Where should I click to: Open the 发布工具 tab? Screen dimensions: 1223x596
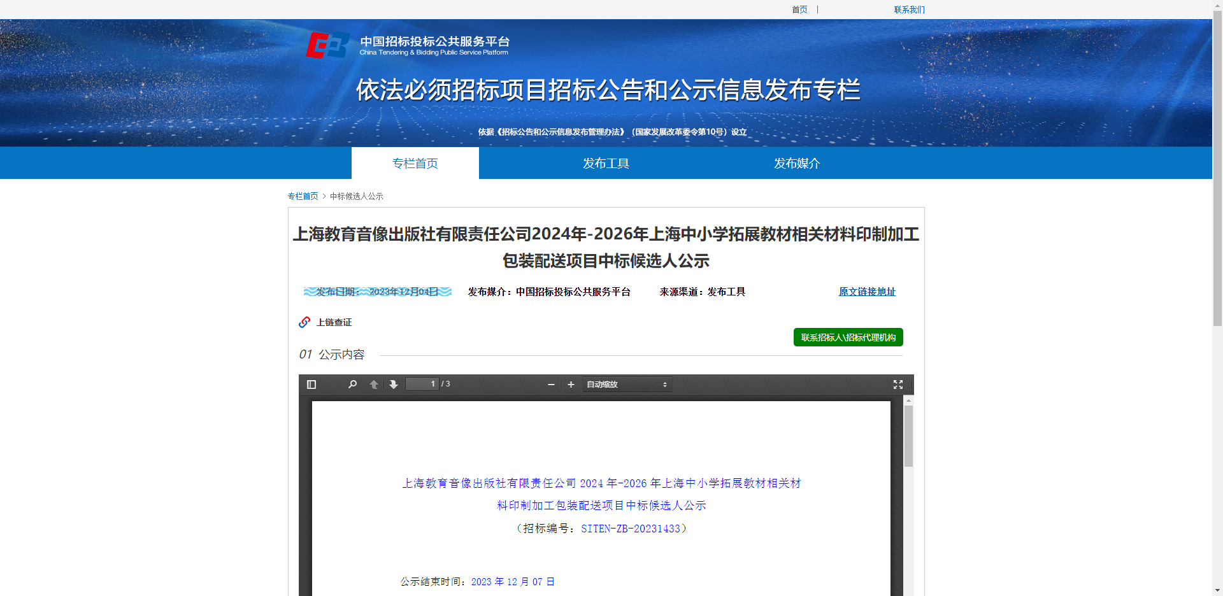click(606, 163)
